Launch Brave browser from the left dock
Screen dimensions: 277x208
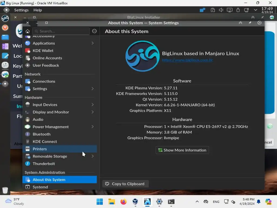tap(5, 27)
